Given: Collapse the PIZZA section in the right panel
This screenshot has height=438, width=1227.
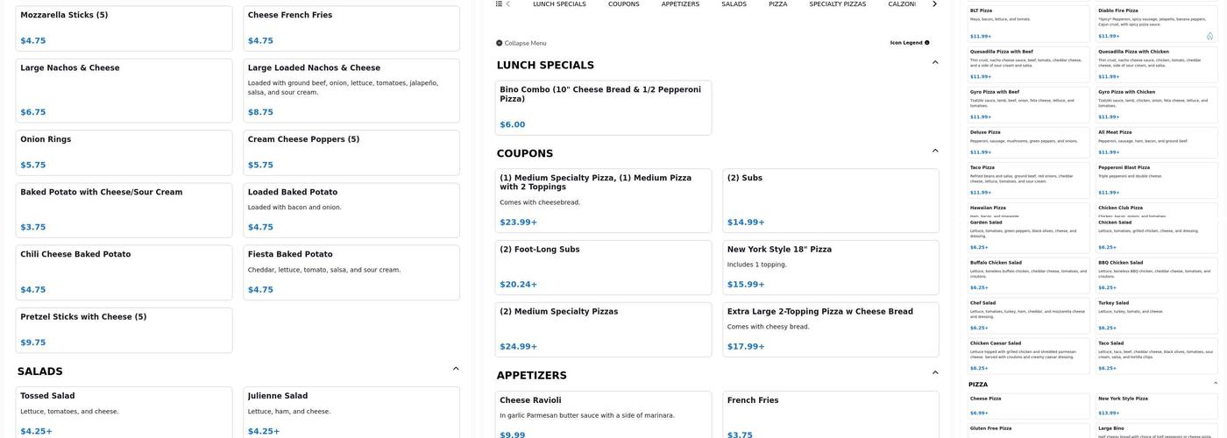Looking at the screenshot, I should tap(1215, 384).
